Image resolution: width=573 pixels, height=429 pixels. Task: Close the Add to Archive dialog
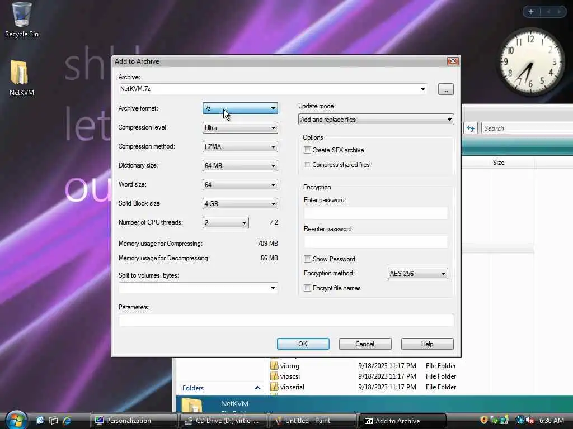453,61
